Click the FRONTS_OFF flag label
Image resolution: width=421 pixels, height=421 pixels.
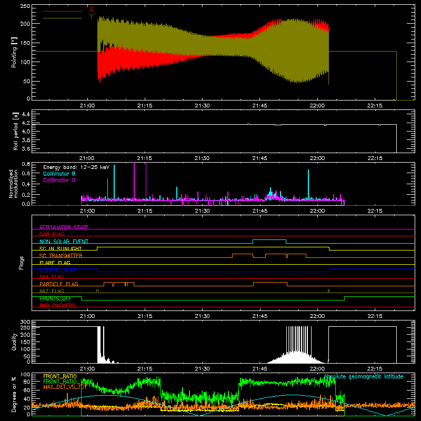[55, 298]
